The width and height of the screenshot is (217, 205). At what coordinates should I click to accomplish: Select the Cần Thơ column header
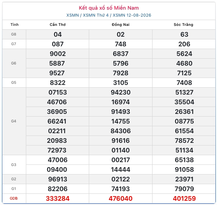click(x=58, y=24)
